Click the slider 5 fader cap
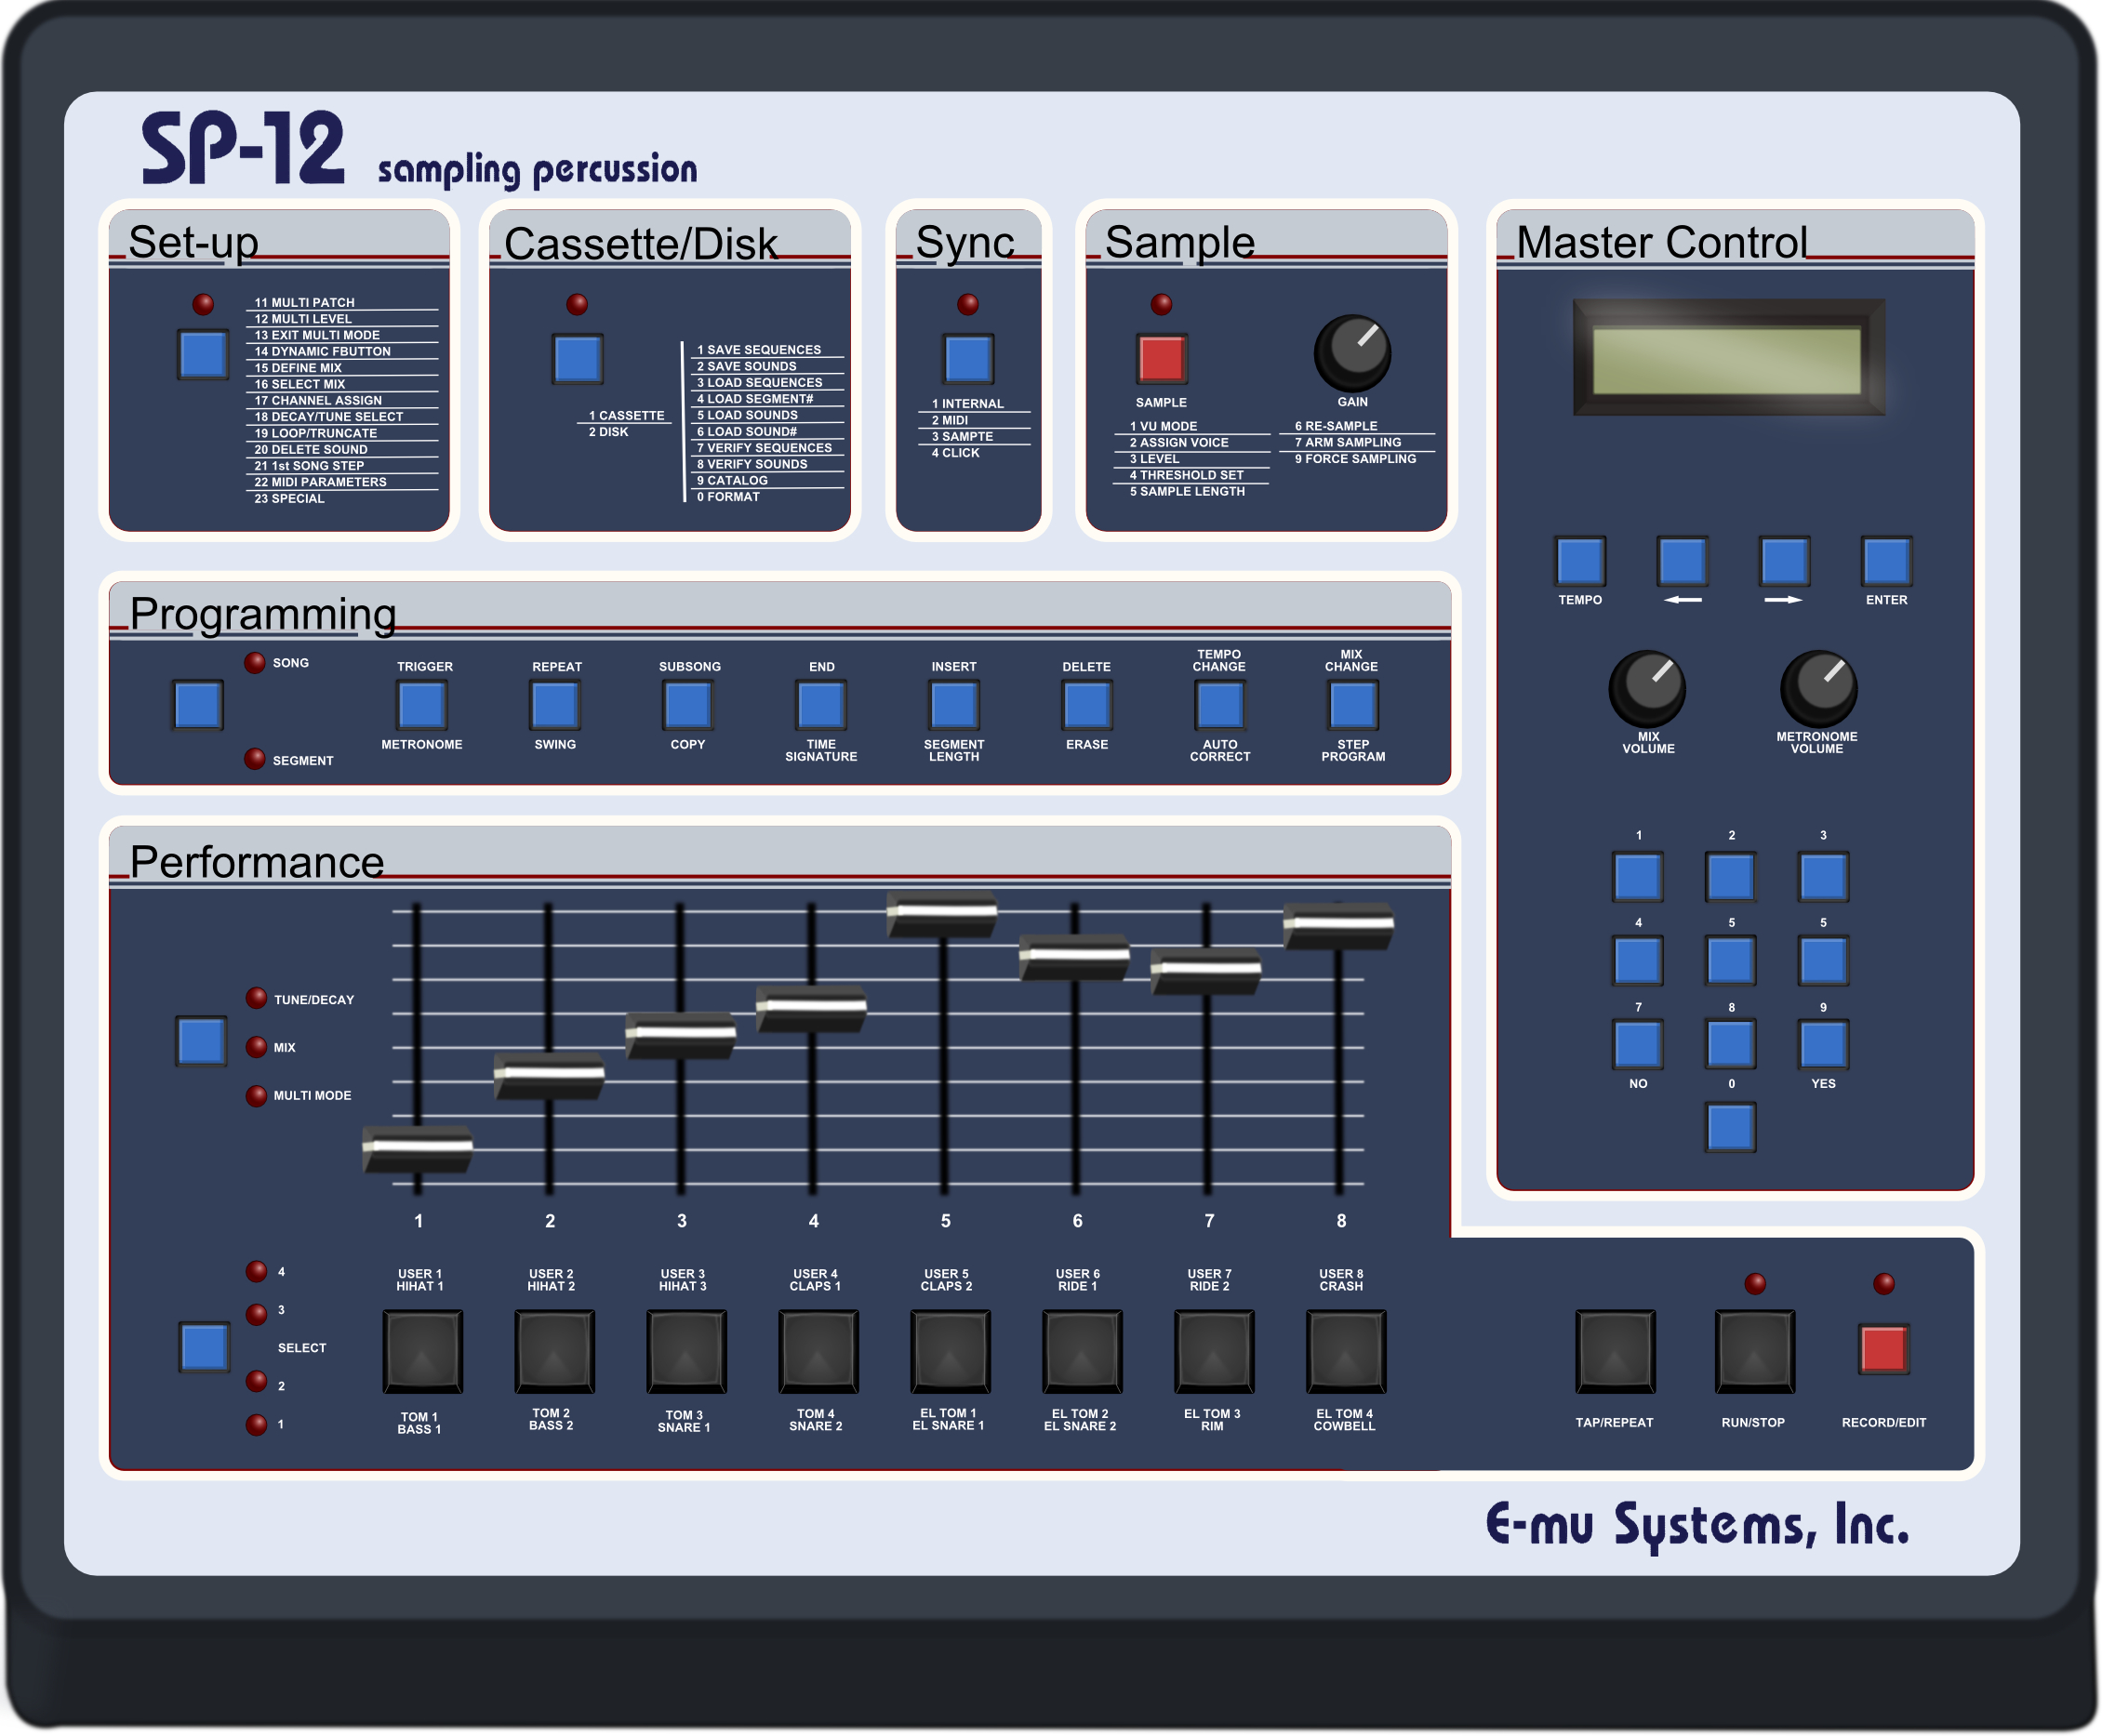The width and height of the screenshot is (2102, 1736). [942, 914]
